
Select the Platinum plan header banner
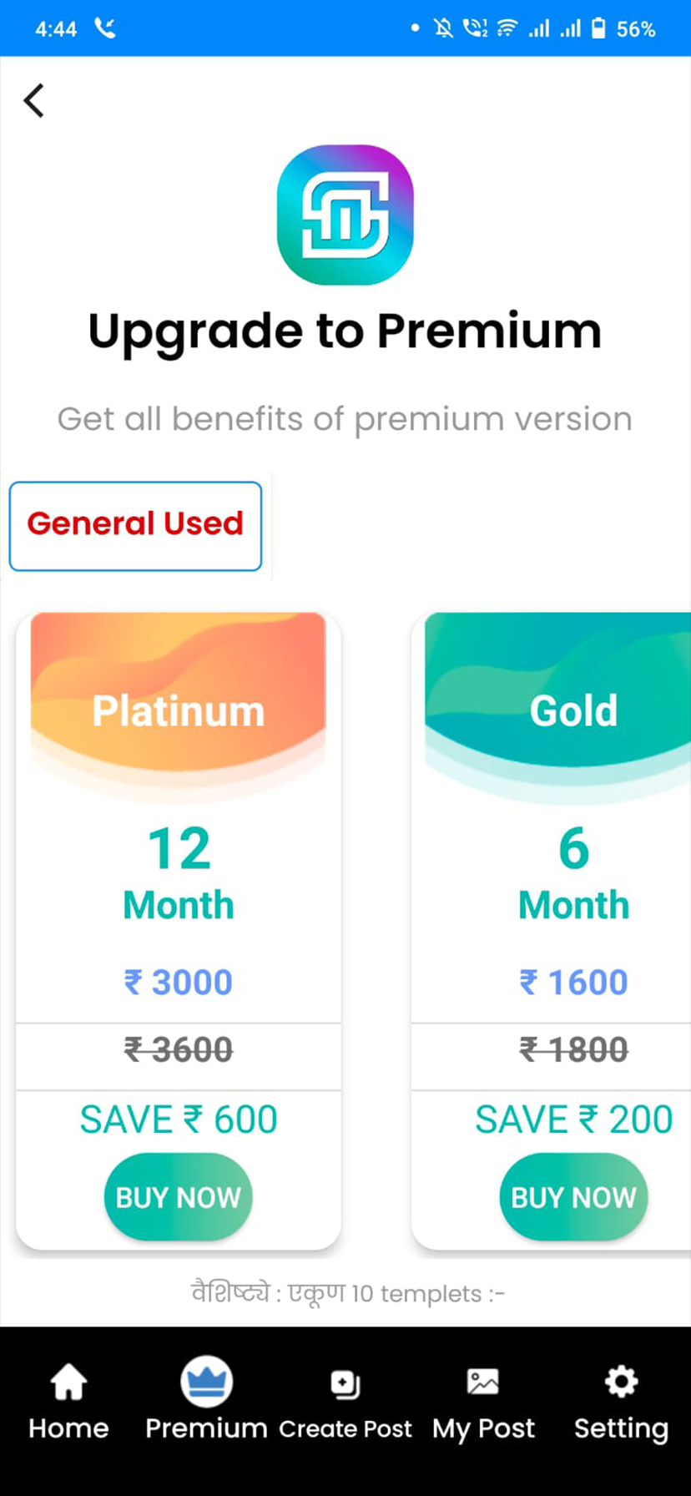click(x=178, y=701)
